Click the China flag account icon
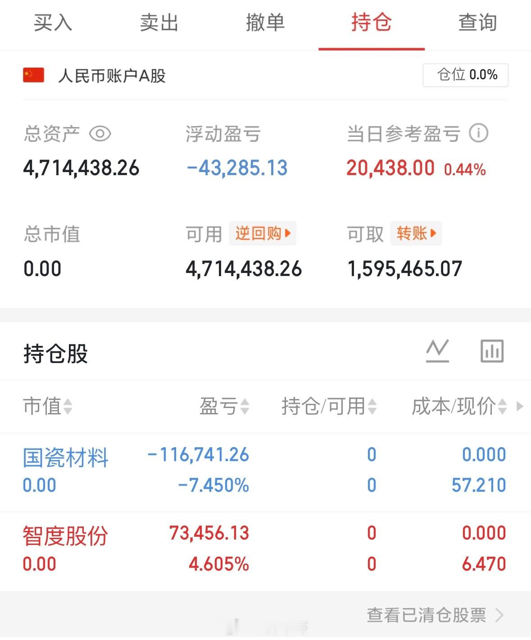 (x=34, y=75)
